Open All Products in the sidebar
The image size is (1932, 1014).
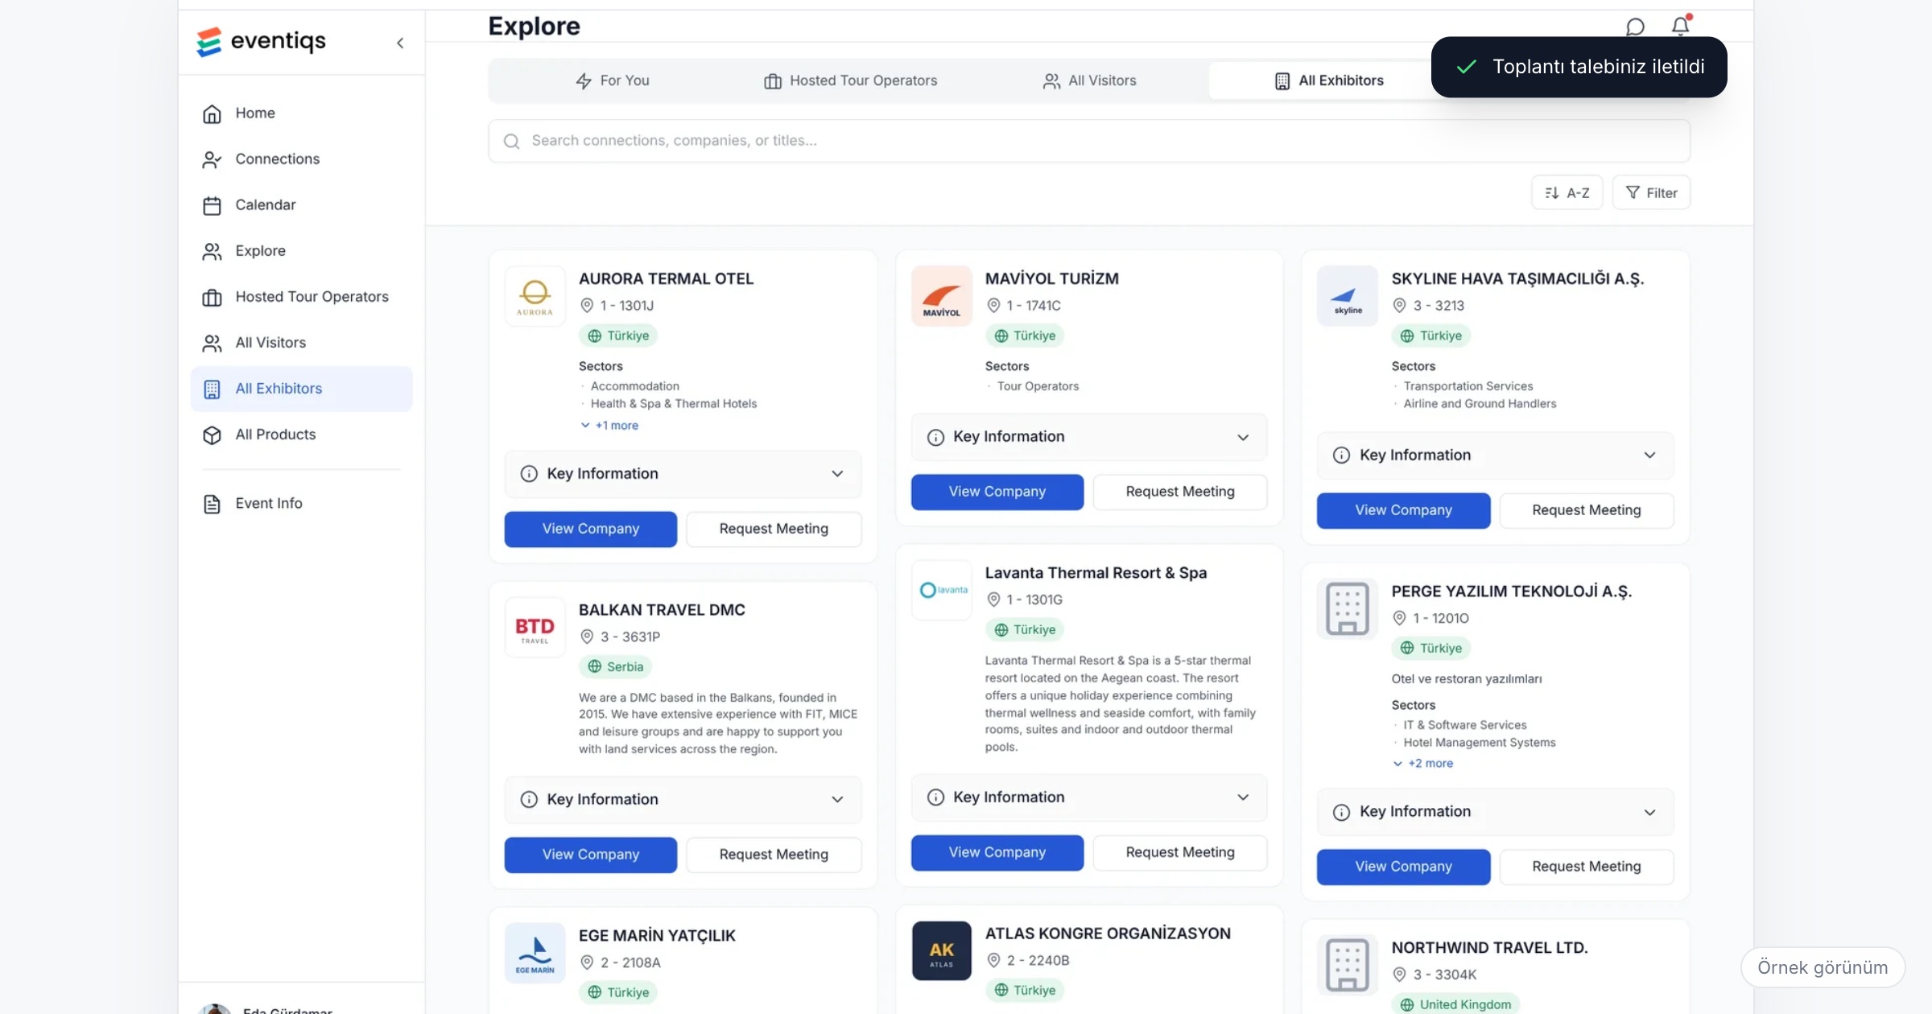(x=302, y=435)
